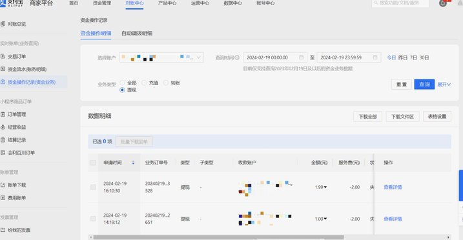Open 查看详情 for the 16:10:30 row
Image resolution: width=463 pixels, height=240 pixels.
pos(393,187)
